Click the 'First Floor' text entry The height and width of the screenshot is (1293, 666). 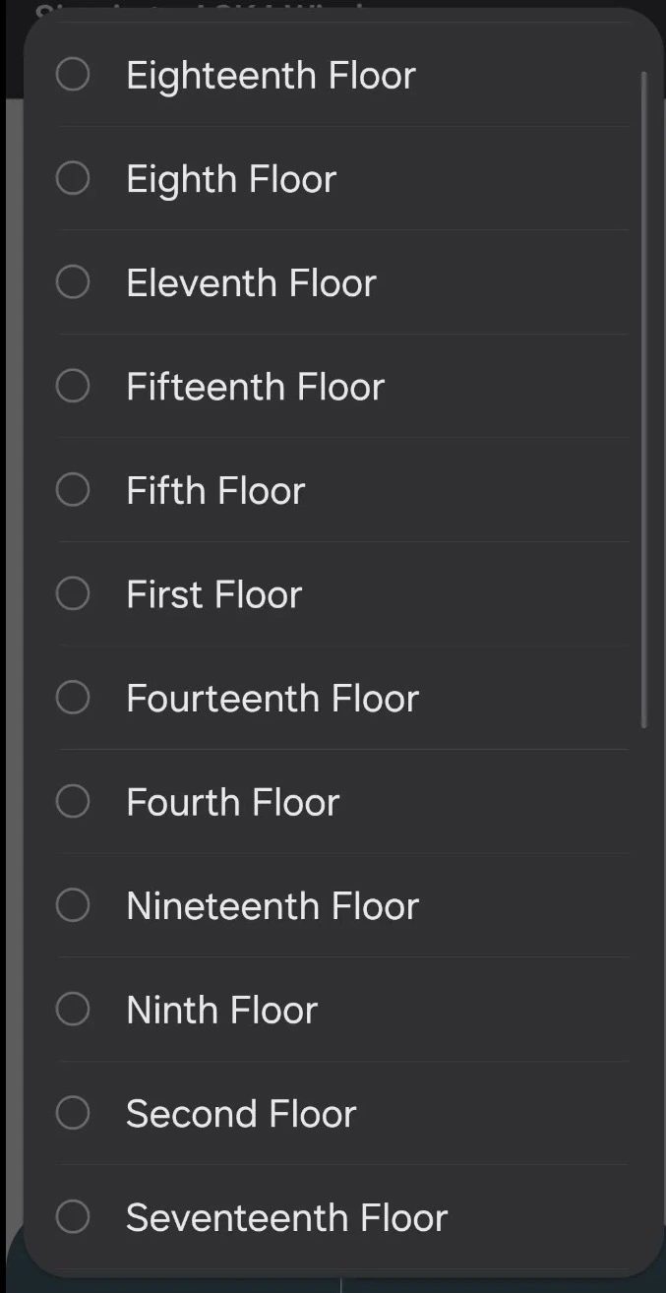[x=213, y=594]
